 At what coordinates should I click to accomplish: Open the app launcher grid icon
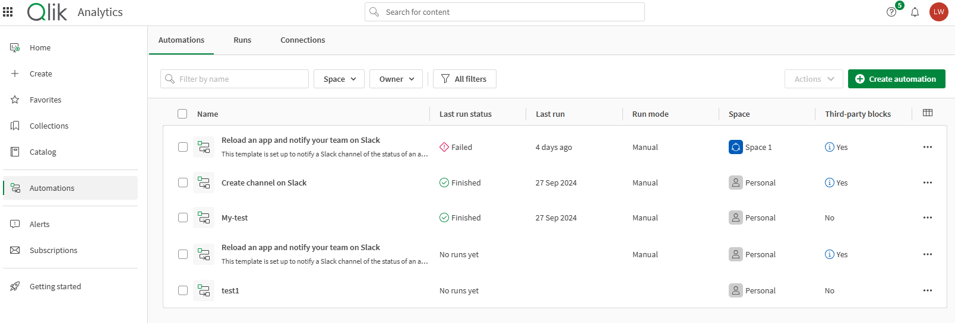8,12
